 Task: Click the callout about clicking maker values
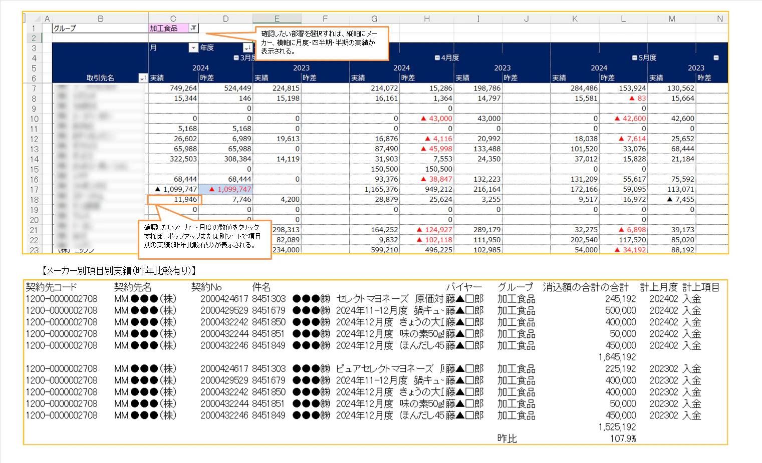(205, 239)
